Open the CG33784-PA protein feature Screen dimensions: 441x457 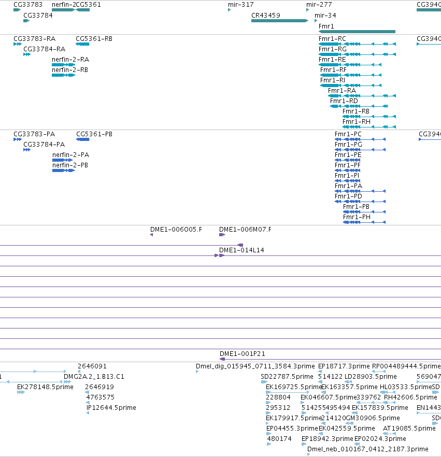point(27,150)
